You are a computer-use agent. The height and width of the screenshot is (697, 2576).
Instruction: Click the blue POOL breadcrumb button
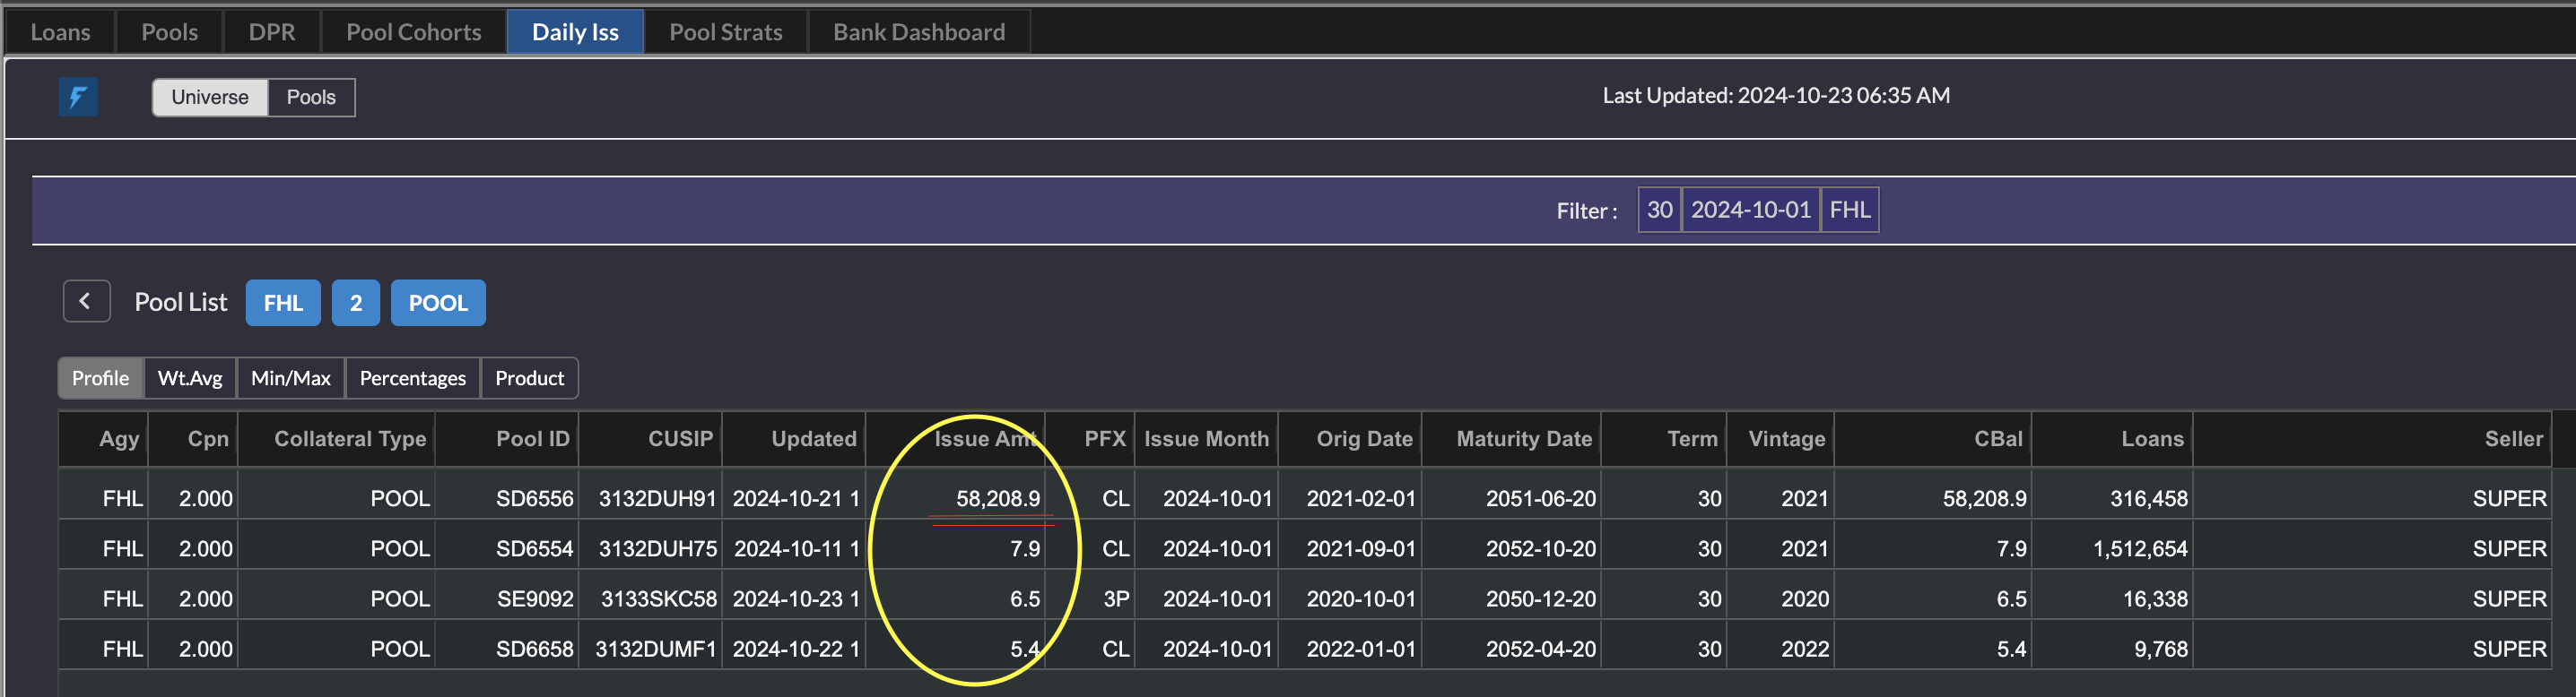coord(437,303)
